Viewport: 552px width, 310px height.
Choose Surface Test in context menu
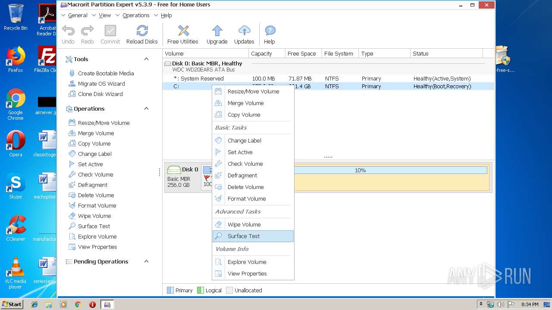click(x=253, y=236)
